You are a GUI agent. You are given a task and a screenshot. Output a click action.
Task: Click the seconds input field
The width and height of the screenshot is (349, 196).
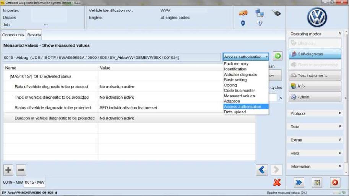click(273, 97)
